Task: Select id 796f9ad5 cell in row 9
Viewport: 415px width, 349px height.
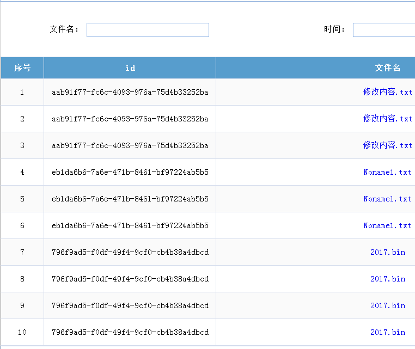Action: pos(130,305)
